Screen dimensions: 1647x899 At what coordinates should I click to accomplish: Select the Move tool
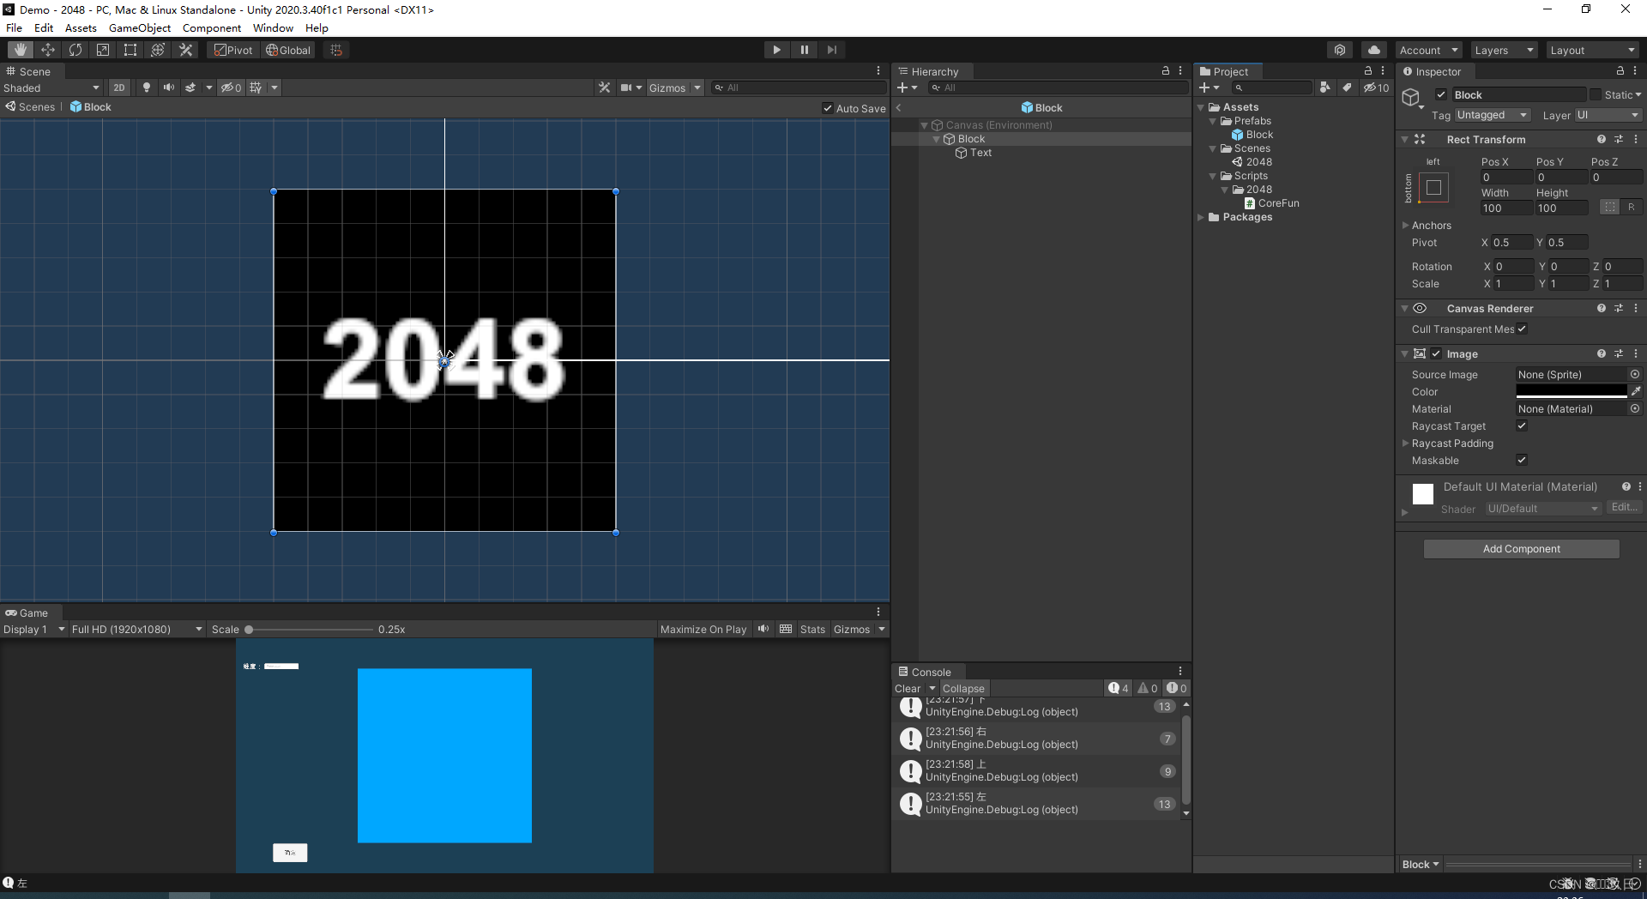[48, 49]
